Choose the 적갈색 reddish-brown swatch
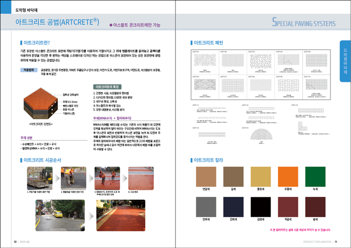 (288, 207)
